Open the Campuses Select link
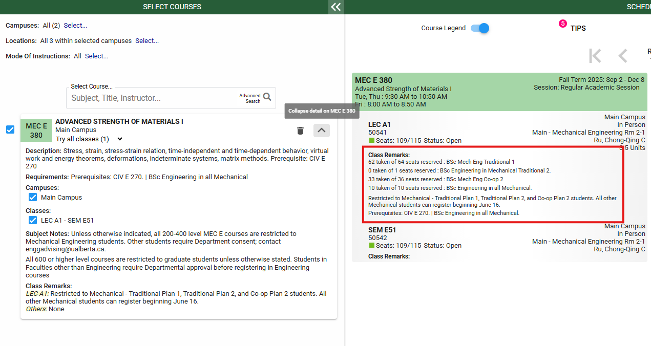 (x=75, y=26)
